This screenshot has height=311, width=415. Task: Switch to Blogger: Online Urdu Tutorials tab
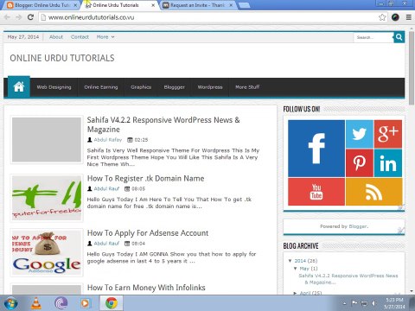(x=42, y=5)
